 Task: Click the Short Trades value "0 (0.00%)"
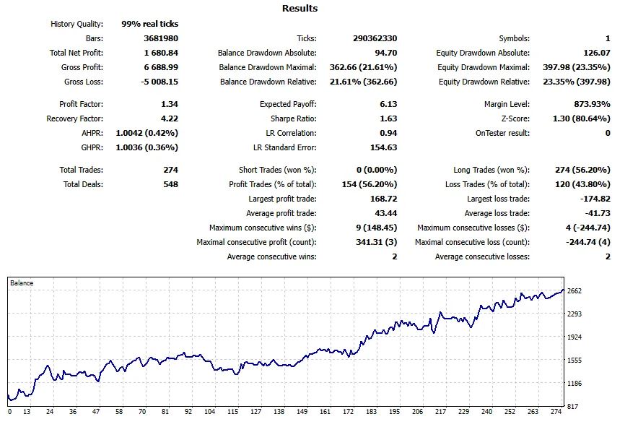pos(377,170)
